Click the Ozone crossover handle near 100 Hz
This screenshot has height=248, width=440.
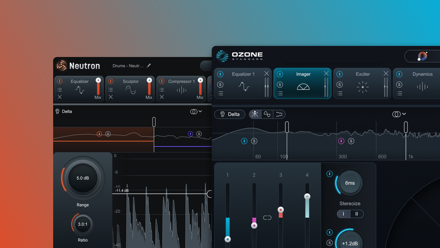point(287,127)
